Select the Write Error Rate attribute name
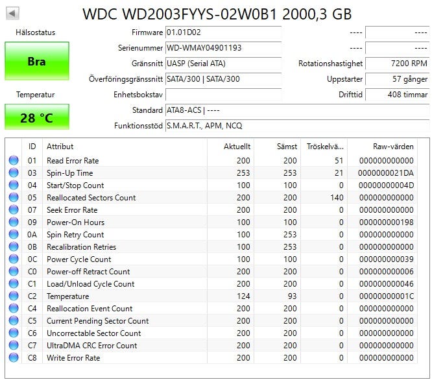Image resolution: width=432 pixels, height=382 pixels. 73,358
